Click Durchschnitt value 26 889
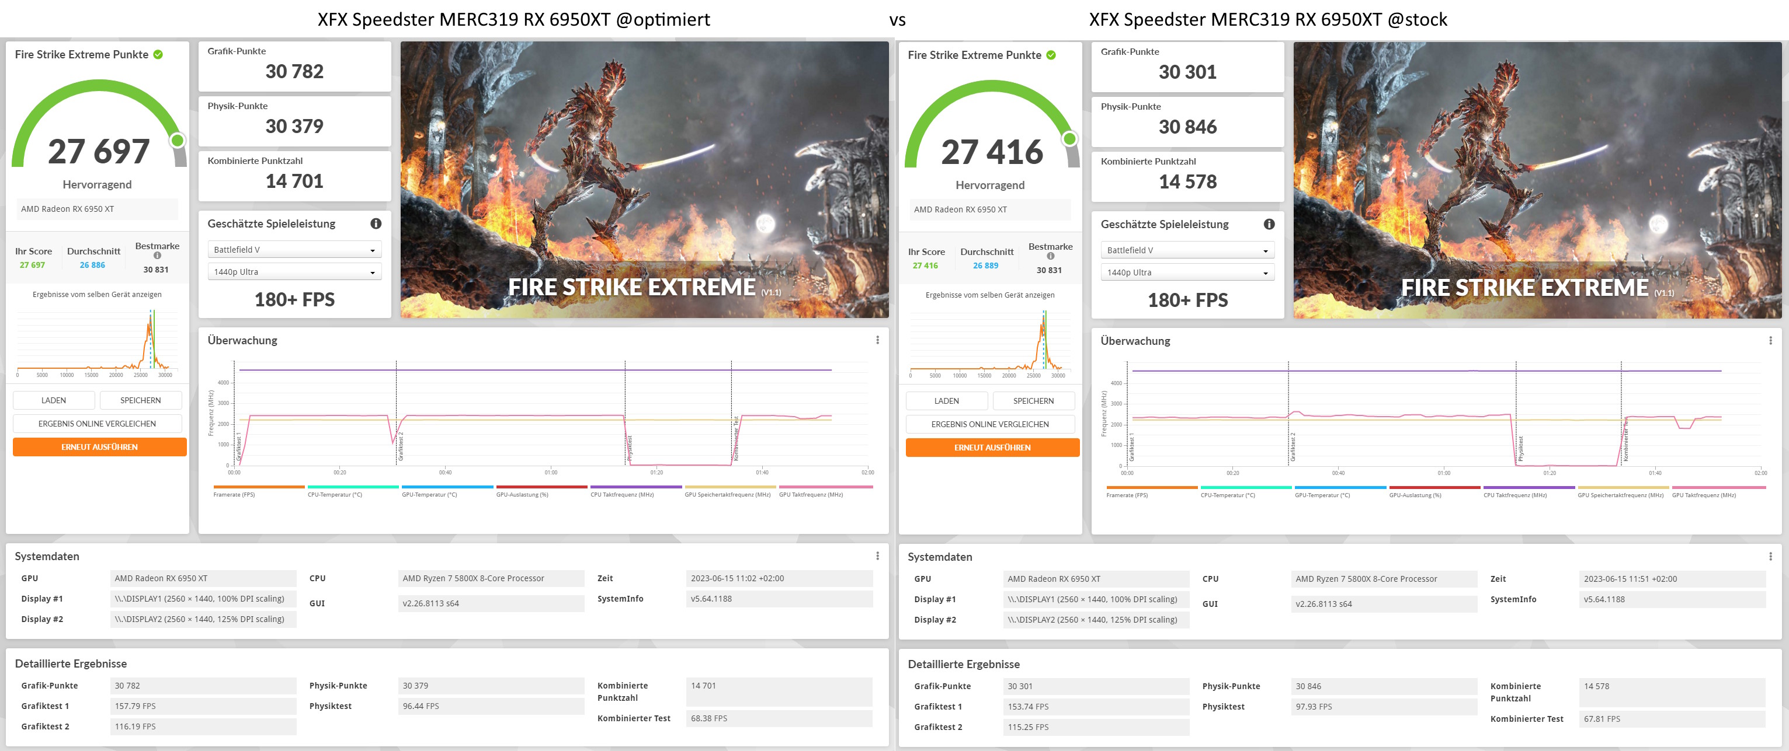Image resolution: width=1789 pixels, height=751 pixels. click(985, 266)
